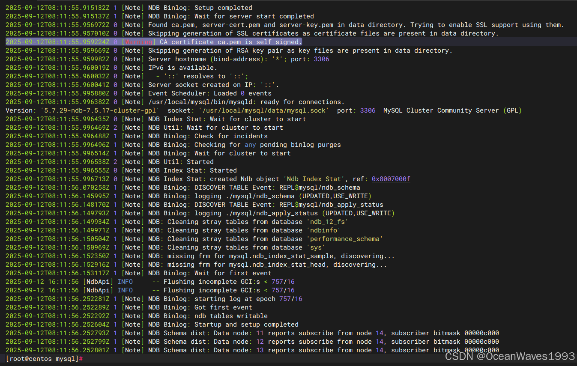Screen dimensions: 577x366
Task: Click the database name 'ndbinfo'
Action: (x=323, y=230)
